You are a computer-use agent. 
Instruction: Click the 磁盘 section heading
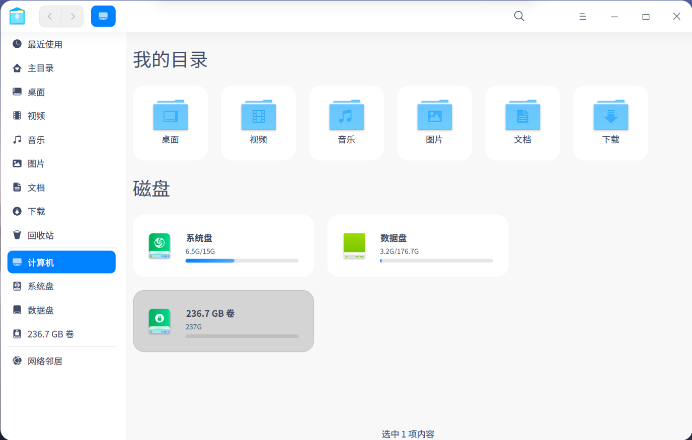coord(151,189)
